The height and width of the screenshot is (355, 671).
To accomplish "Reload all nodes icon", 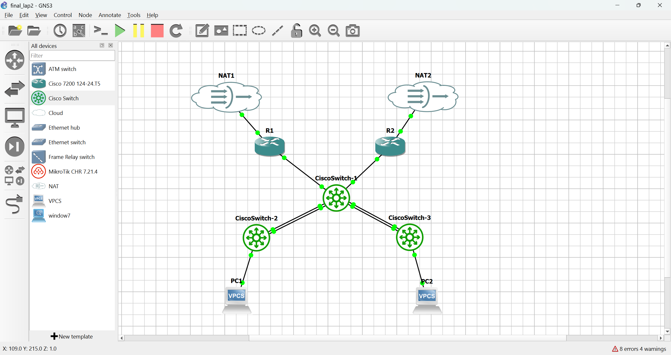I will click(176, 31).
